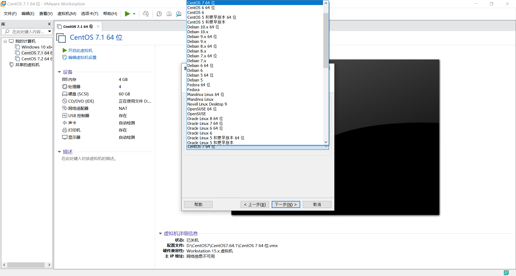Collapse the 虚拟机详细信息 section
516x276 pixels.
coord(160,234)
